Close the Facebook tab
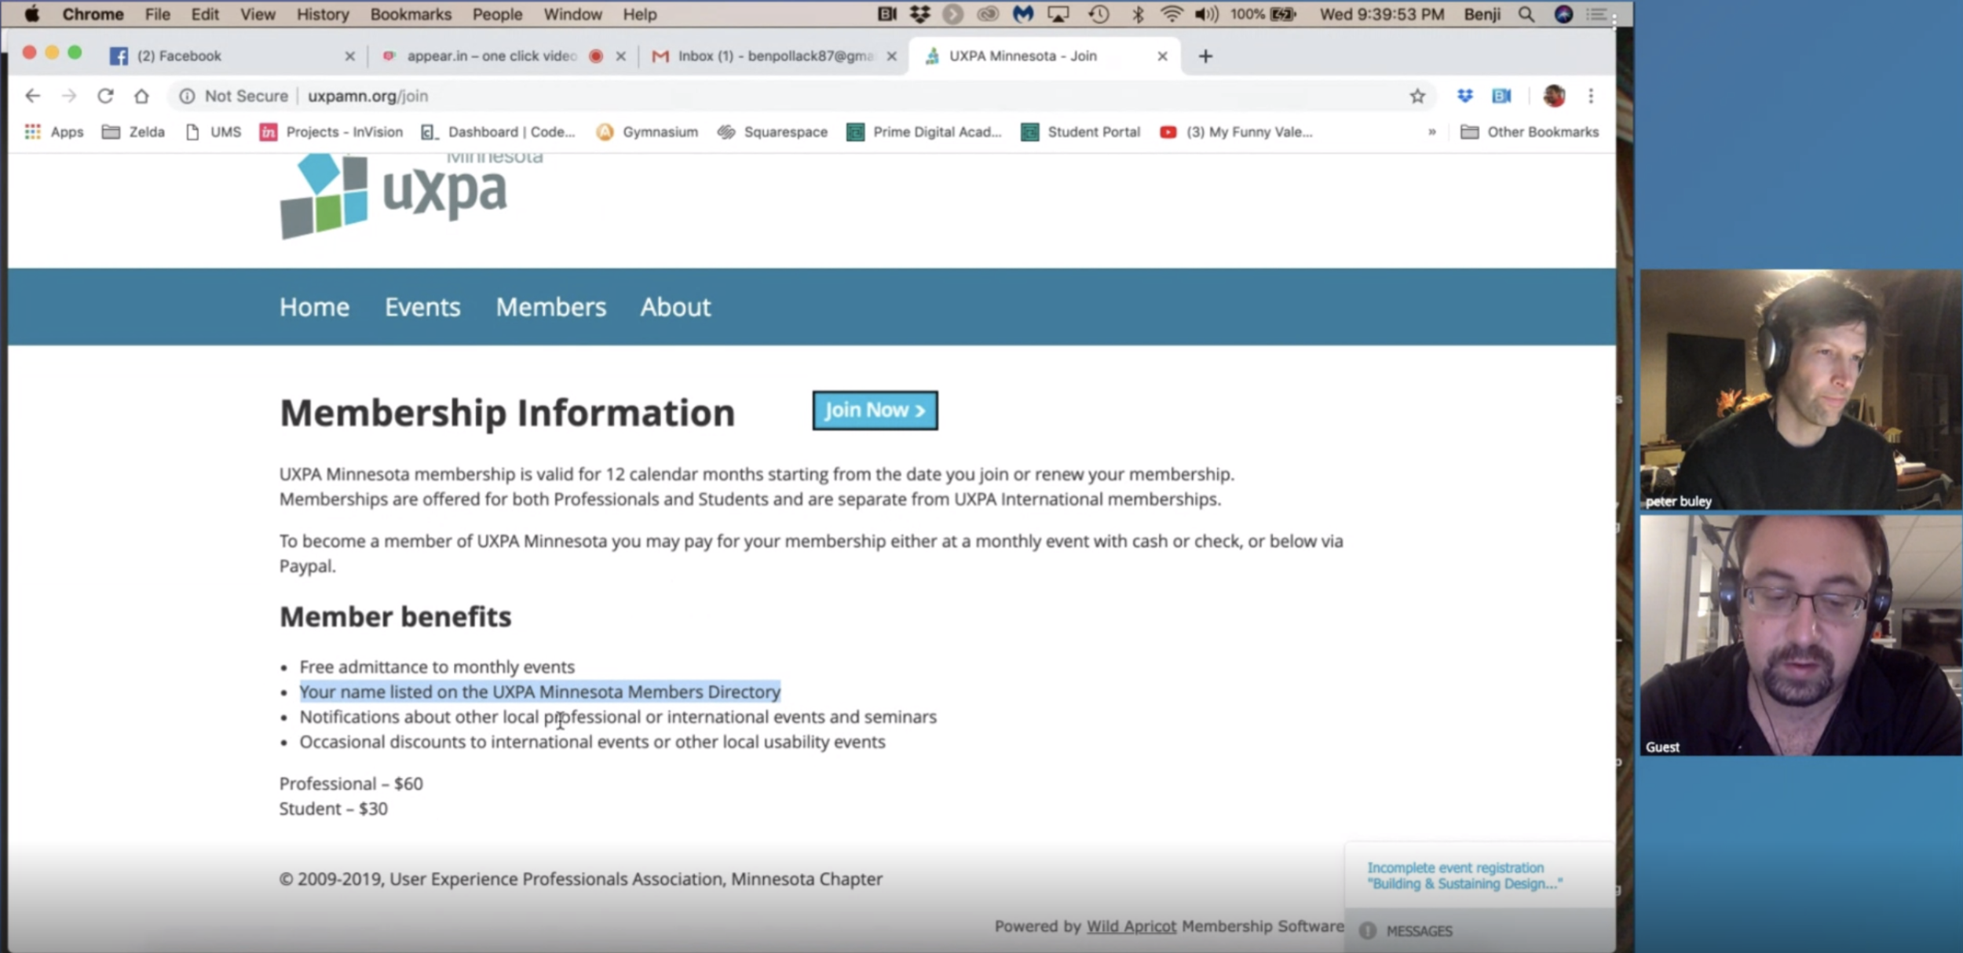Image resolution: width=1963 pixels, height=953 pixels. click(x=350, y=56)
